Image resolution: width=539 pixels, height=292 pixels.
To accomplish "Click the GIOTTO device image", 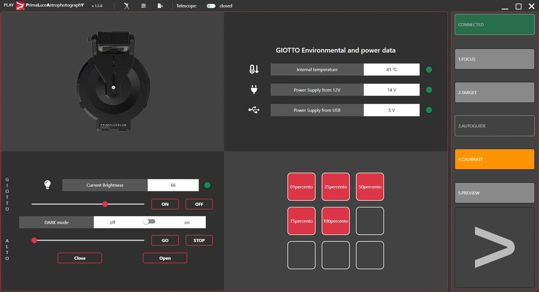I will pos(113,81).
